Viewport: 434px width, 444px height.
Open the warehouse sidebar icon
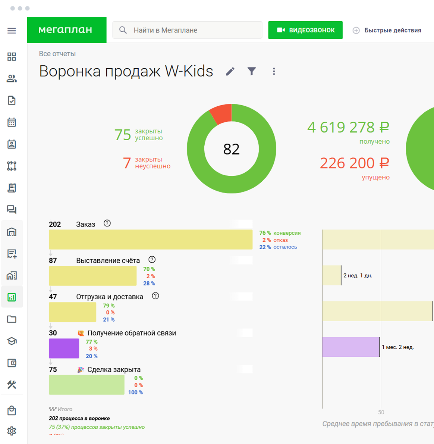pos(12,232)
